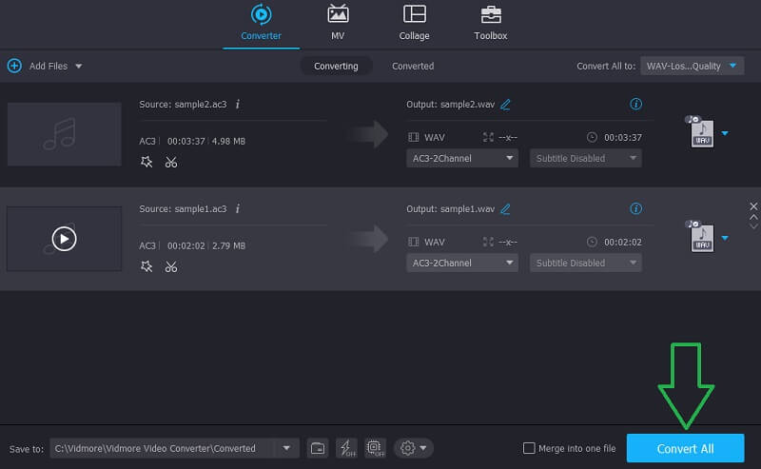Open AC3-2Channel audio dropdown for sample2
This screenshot has height=469, width=761.
coord(462,158)
